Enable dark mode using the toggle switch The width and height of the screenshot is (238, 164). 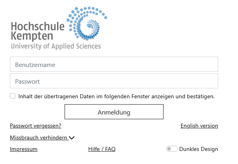click(x=172, y=149)
